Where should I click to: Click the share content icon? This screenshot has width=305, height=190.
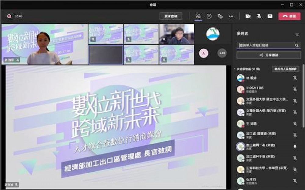(x=270, y=16)
